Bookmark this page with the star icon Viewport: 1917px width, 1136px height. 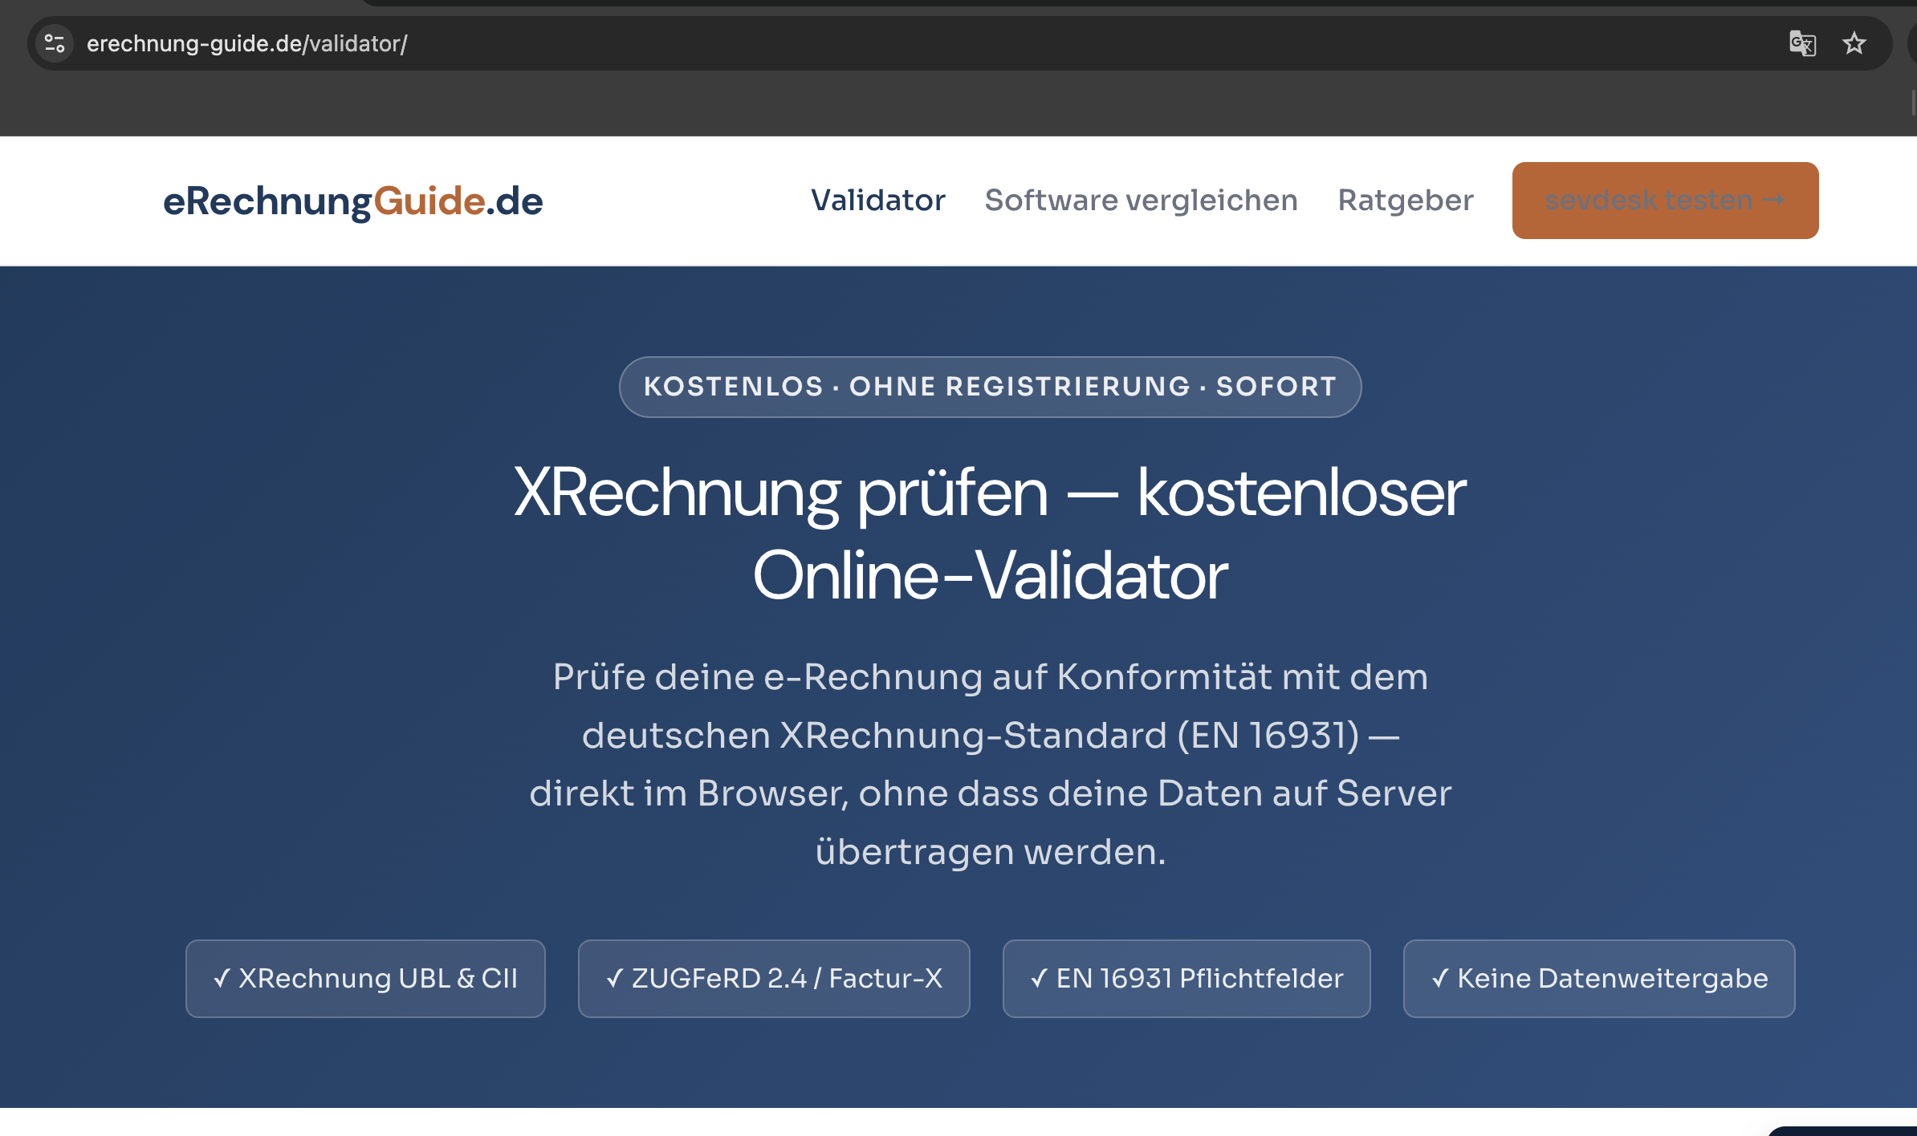click(1854, 43)
